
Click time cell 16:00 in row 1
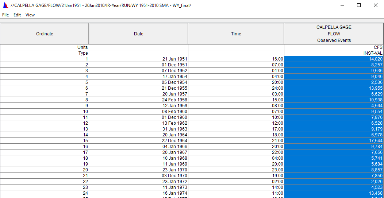pos(236,59)
